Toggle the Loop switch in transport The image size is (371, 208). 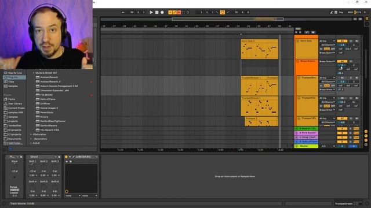point(223,12)
